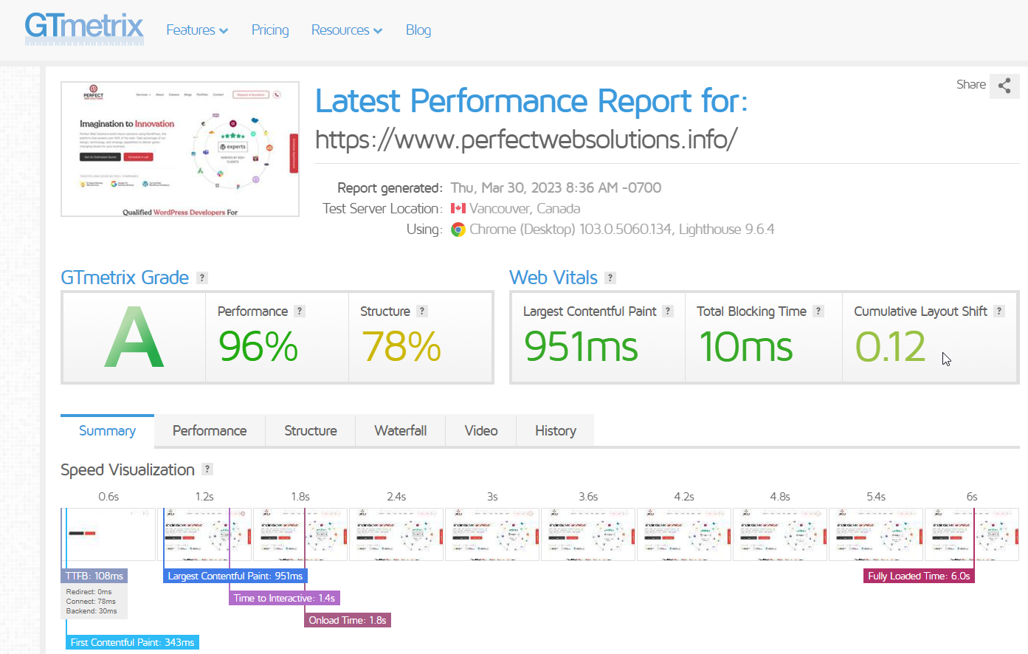Click the Fully Loaded Time: 6.0s marker
1028x654 pixels.
(x=919, y=576)
